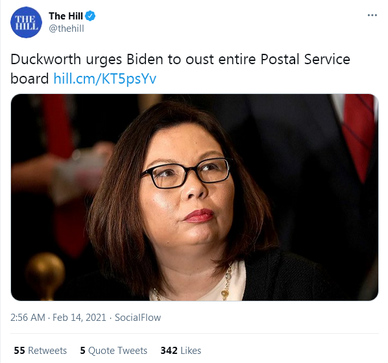Open the SocialFlow source link
Viewport: 388px width, 363px height.
[138, 318]
